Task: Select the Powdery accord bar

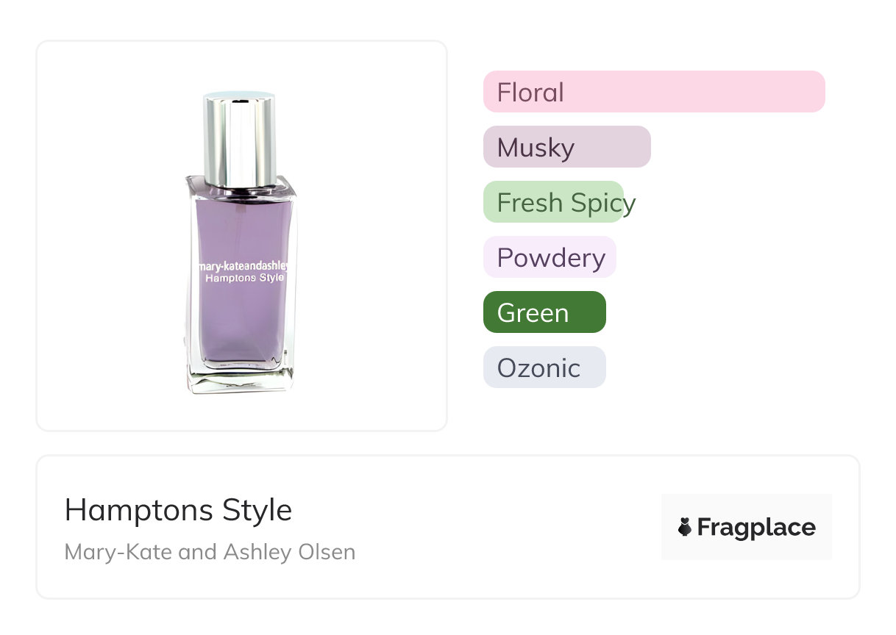Action: coord(549,257)
